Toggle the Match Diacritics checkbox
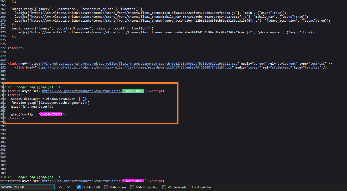The image size is (347, 191). [132, 187]
